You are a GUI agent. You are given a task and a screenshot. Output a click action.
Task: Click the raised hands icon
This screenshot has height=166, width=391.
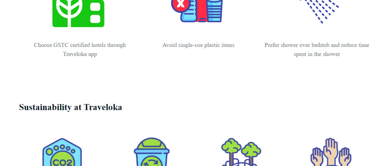click(331, 152)
